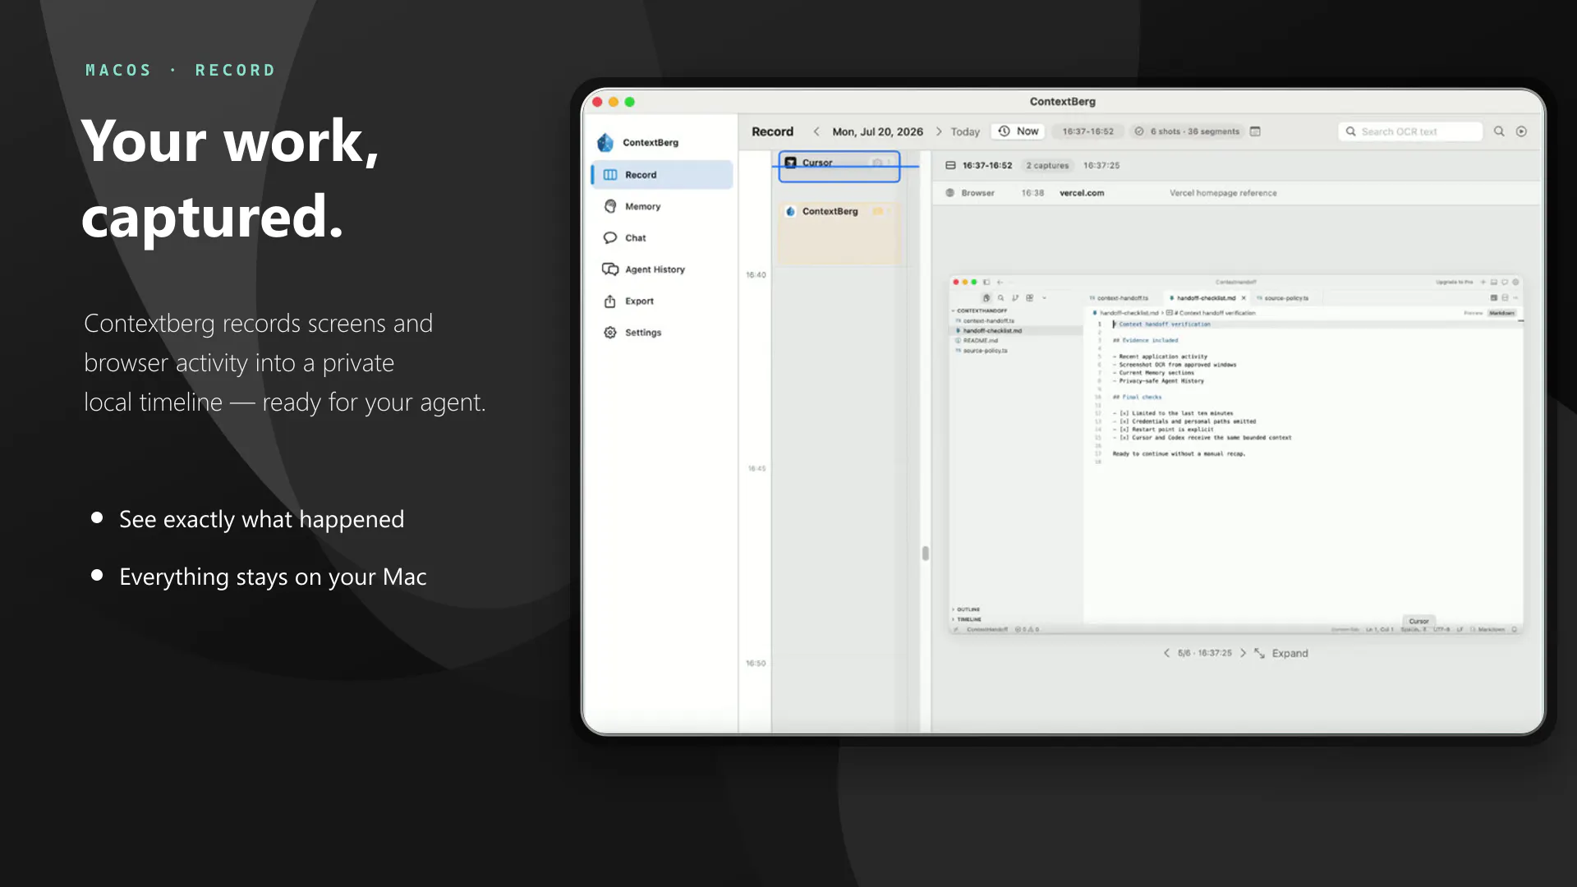Expand the TIMELINE section in the captured editor
1577x887 pixels.
968,619
